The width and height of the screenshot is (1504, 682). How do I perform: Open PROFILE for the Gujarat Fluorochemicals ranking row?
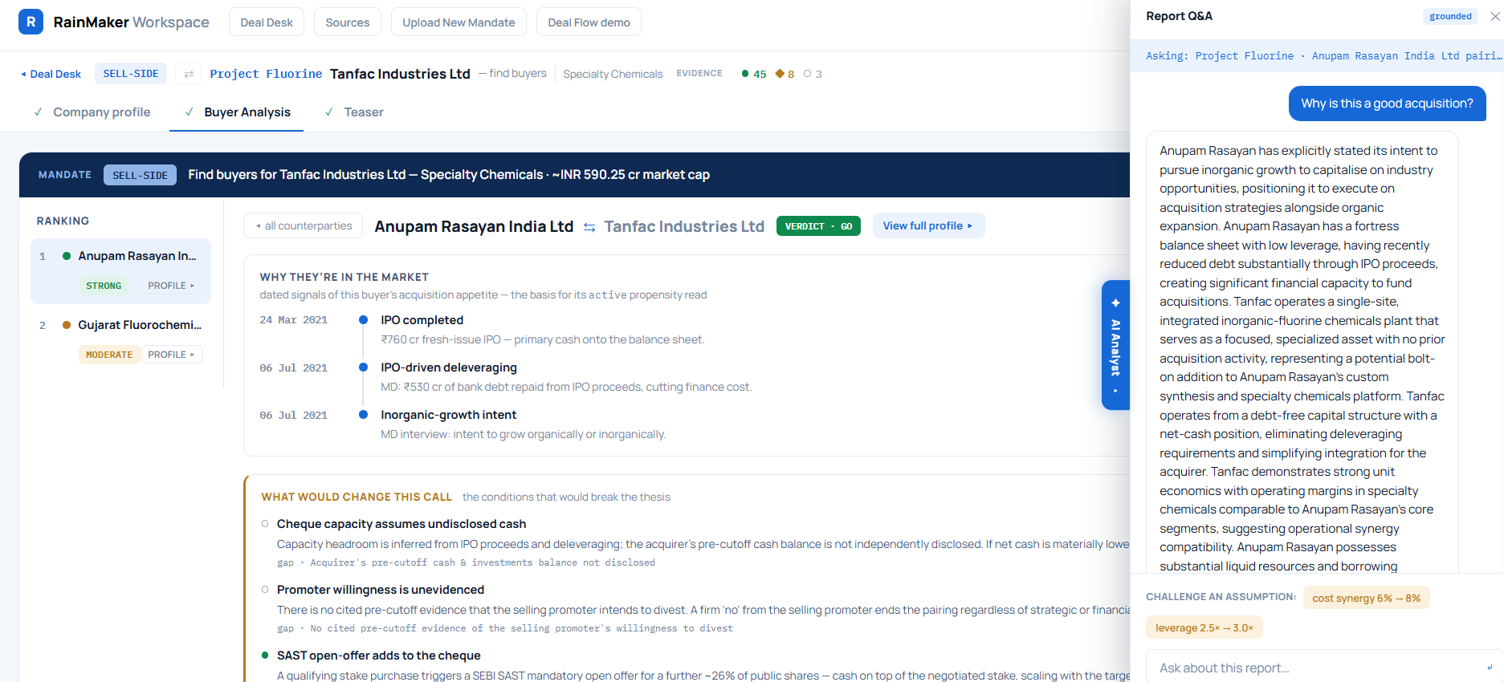(172, 355)
